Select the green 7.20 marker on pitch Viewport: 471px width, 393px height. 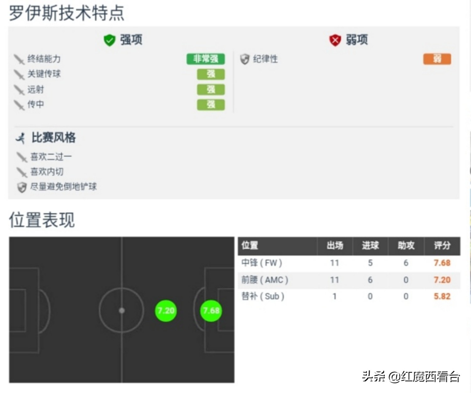click(166, 311)
